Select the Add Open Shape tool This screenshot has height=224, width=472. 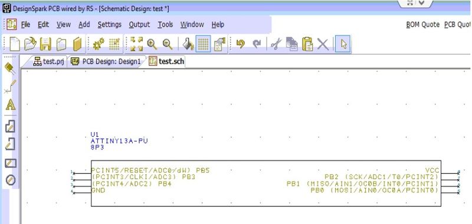[x=10, y=144]
